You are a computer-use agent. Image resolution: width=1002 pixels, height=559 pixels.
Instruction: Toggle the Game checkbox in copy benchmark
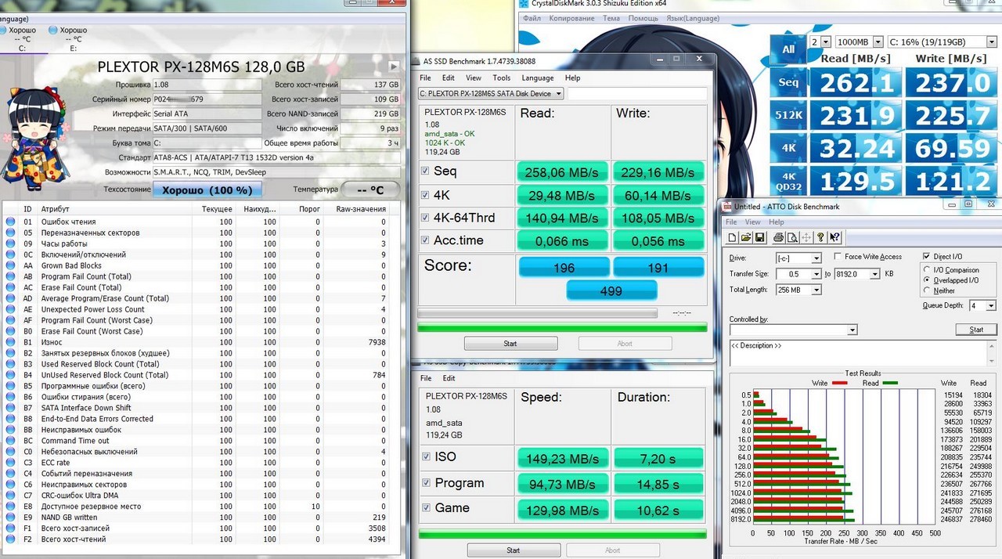point(426,507)
